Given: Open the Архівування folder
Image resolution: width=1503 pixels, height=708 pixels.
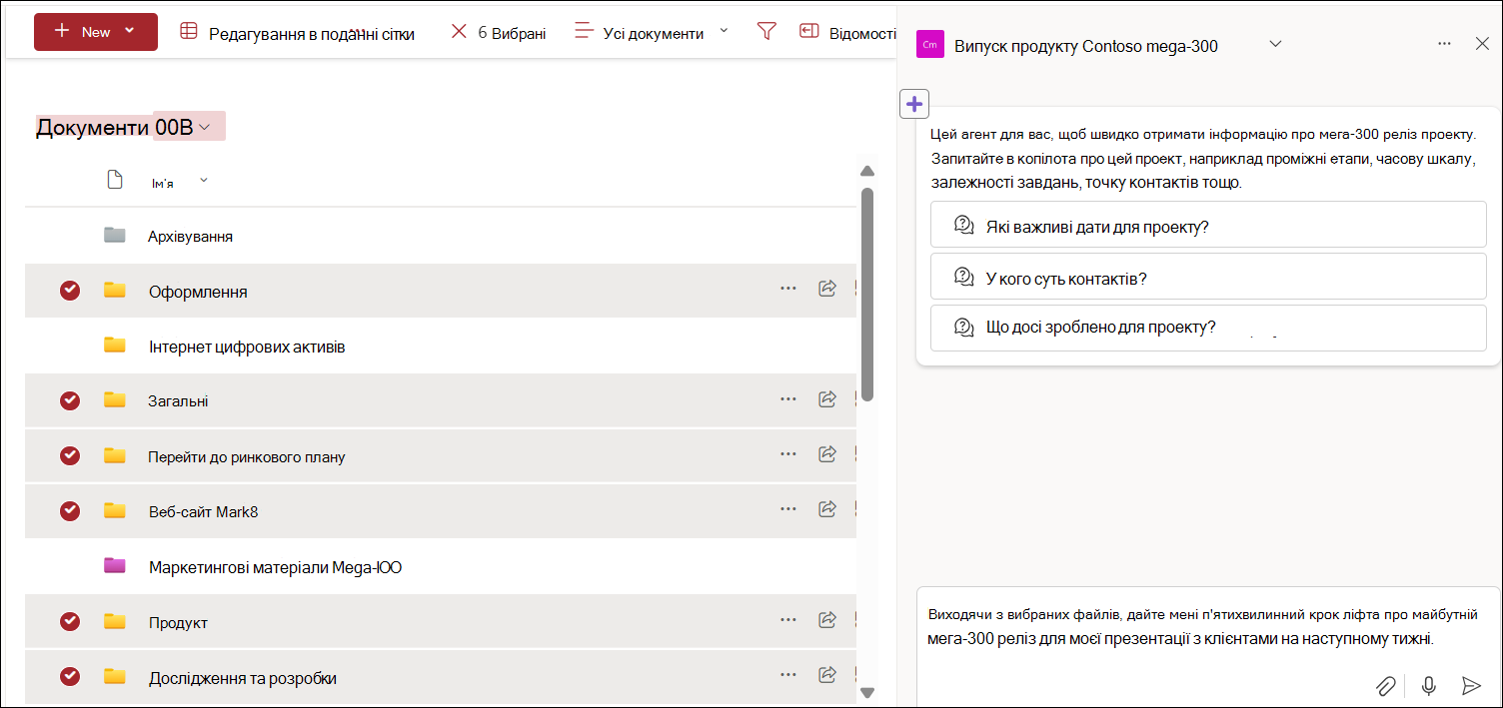Looking at the screenshot, I should pyautogui.click(x=190, y=237).
